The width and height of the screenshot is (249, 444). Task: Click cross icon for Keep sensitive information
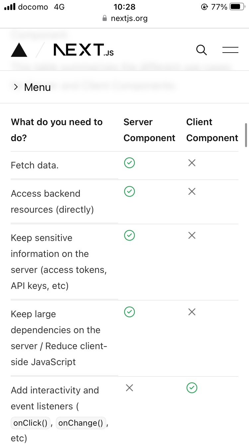(x=192, y=236)
